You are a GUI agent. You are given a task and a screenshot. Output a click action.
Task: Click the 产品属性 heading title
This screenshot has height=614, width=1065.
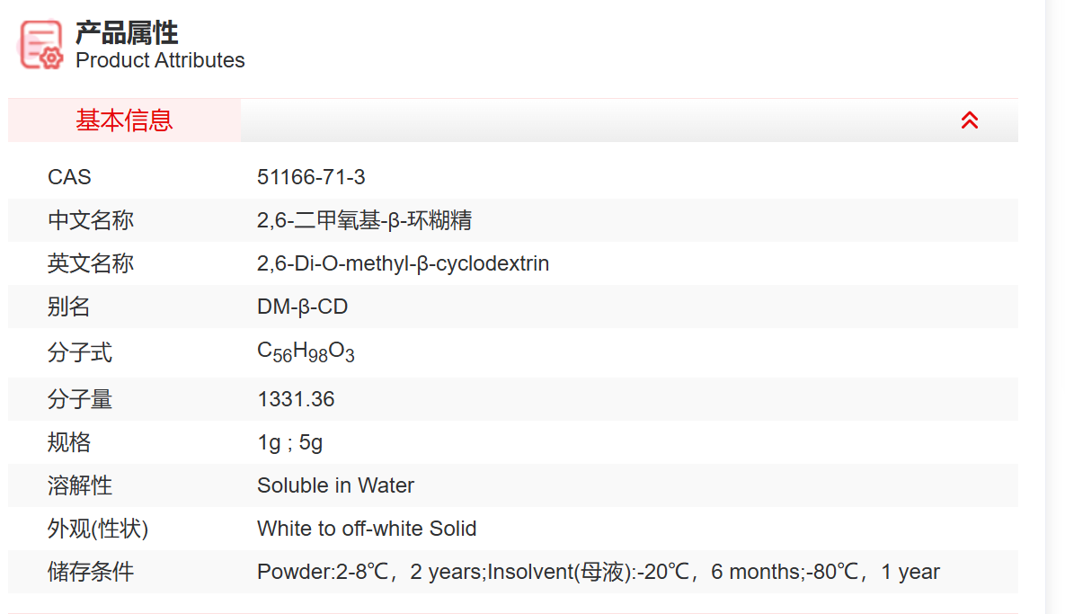coord(127,34)
